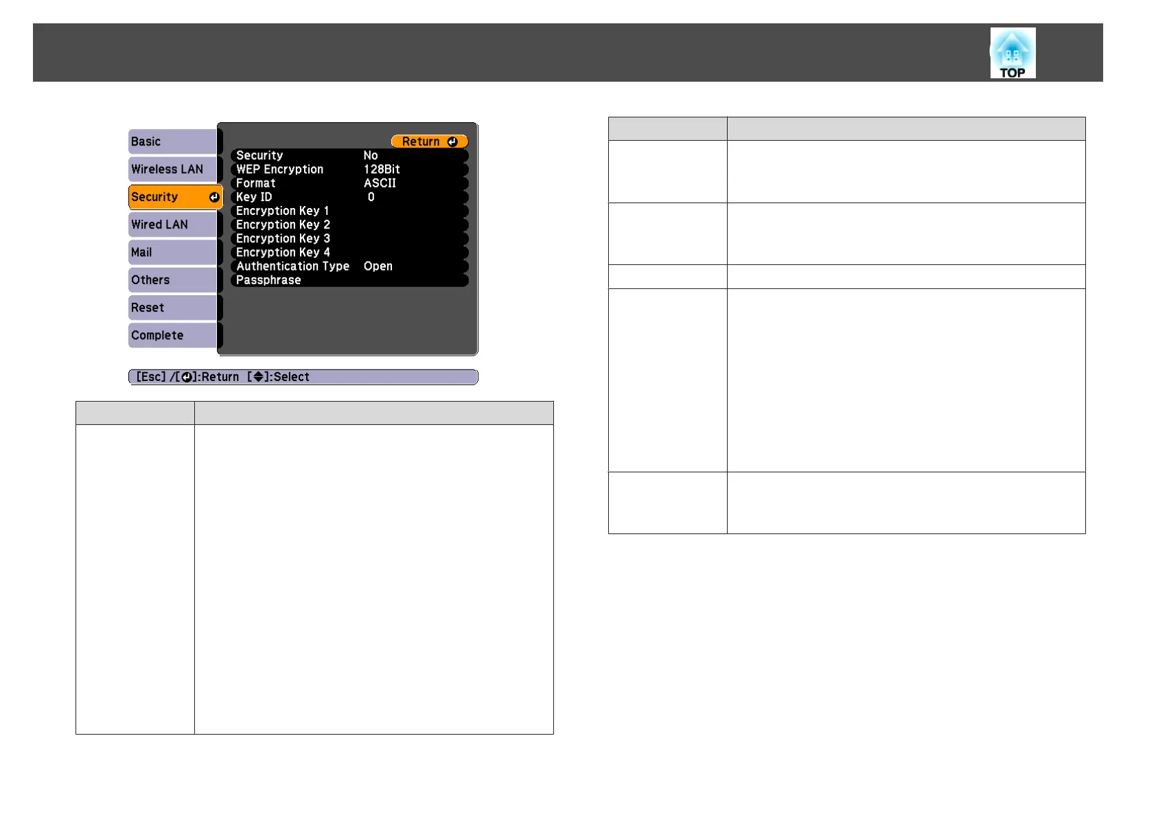Open the Mail menu tab
This screenshot has height=817, width=1156.
click(172, 252)
